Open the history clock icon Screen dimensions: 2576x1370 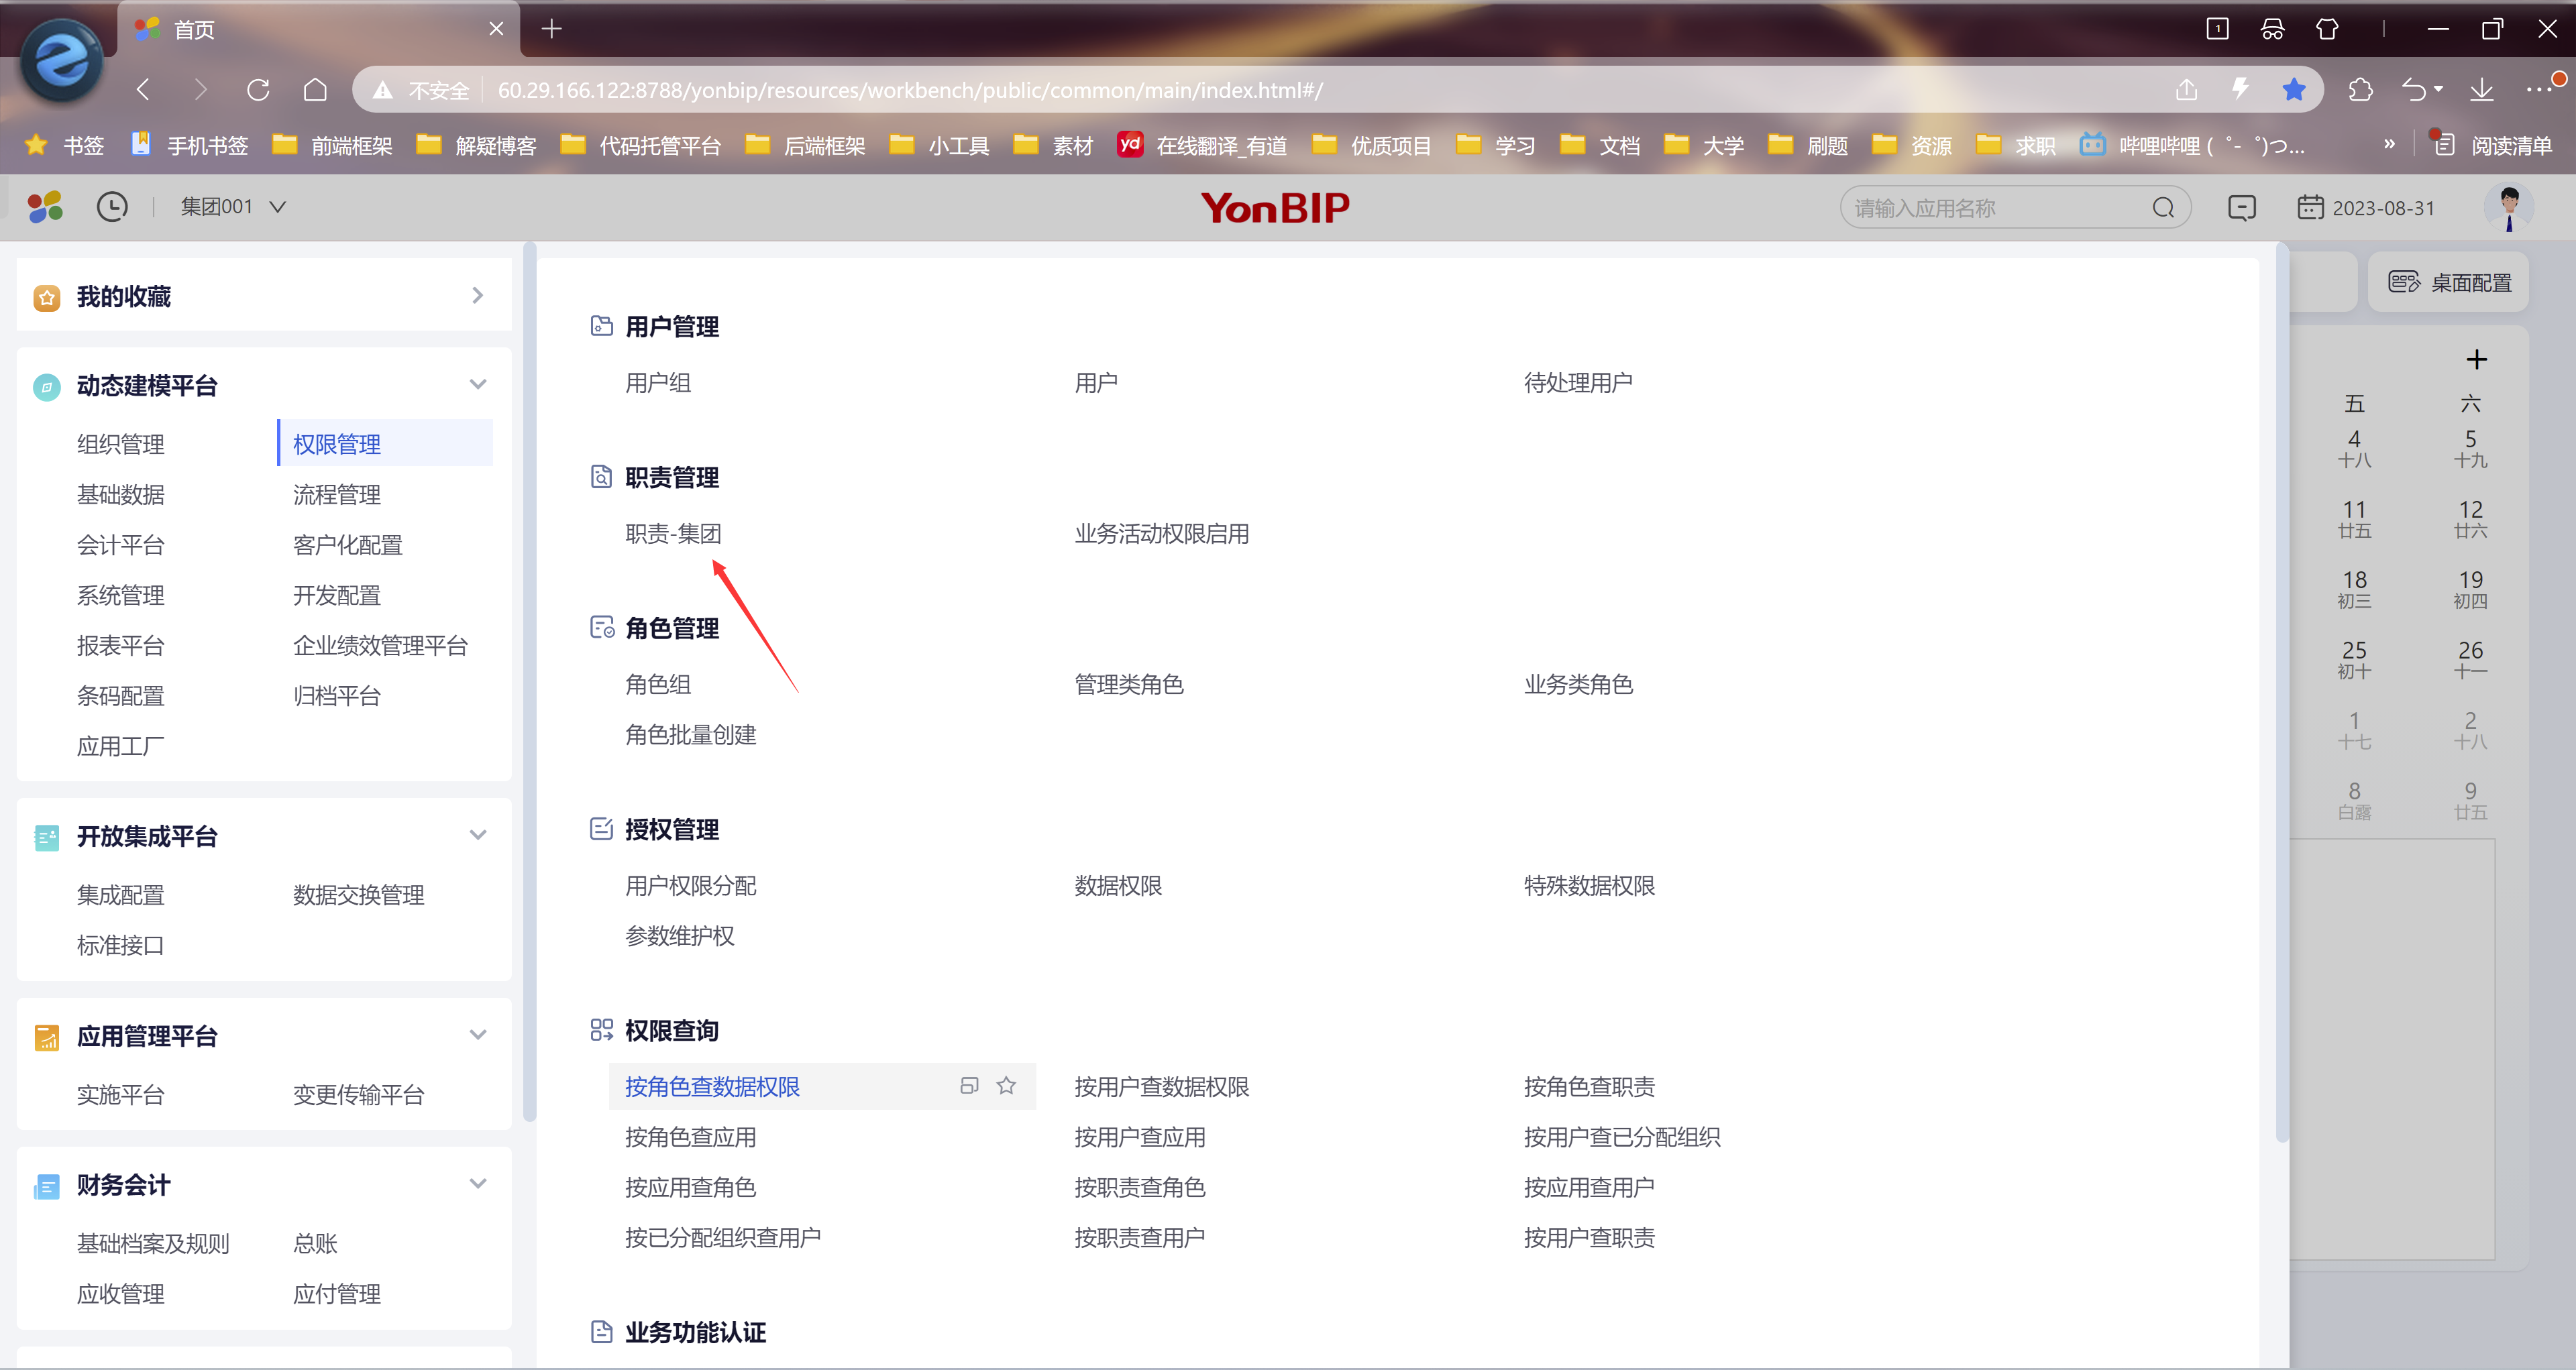[x=112, y=207]
